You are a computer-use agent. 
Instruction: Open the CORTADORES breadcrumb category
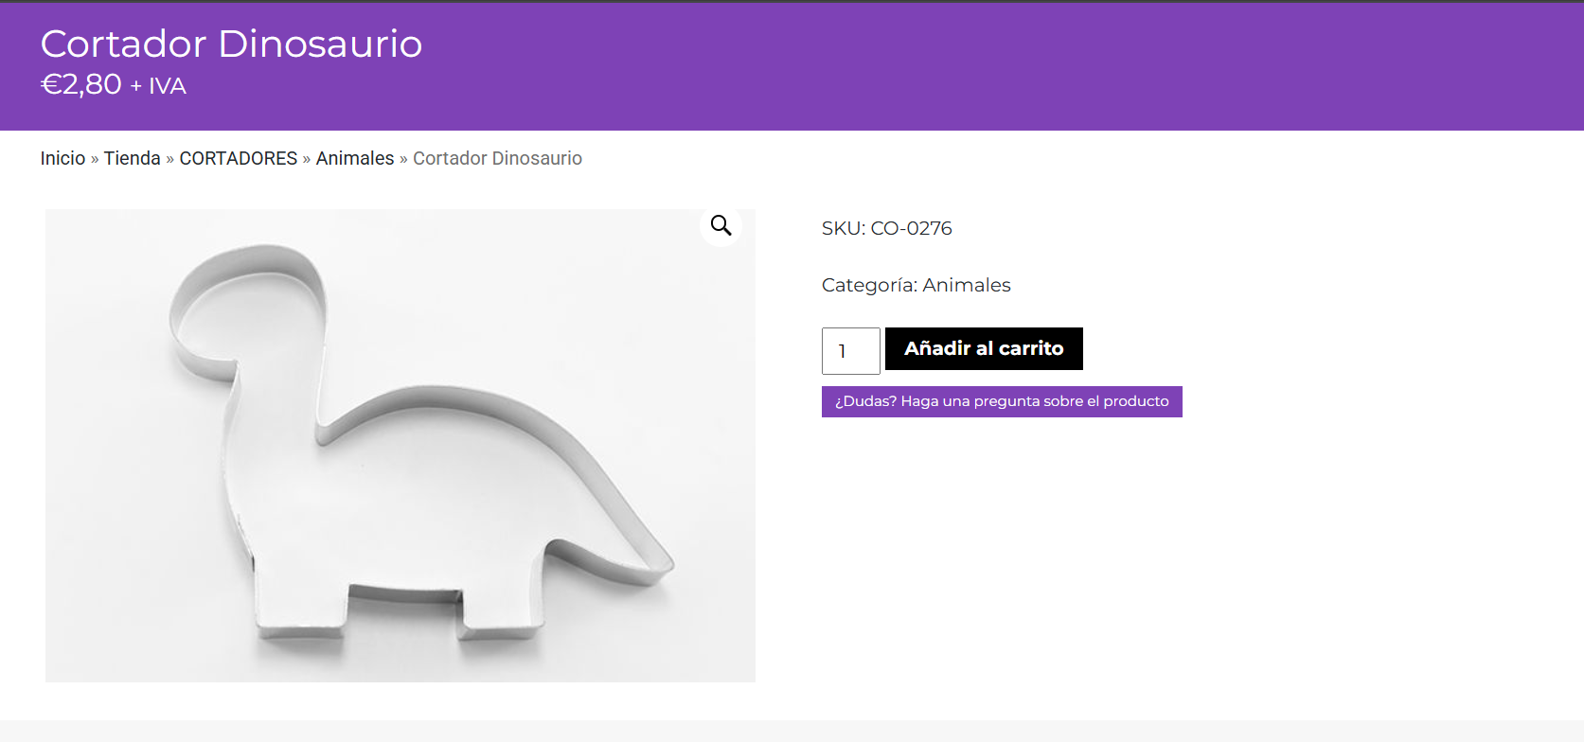coord(239,158)
